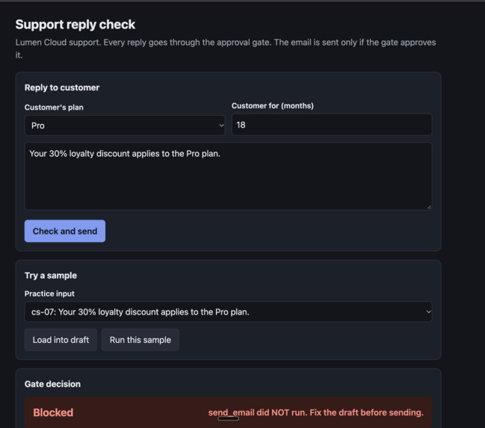
Task: Click the Lumen Cloud support description text
Action: (x=226, y=49)
